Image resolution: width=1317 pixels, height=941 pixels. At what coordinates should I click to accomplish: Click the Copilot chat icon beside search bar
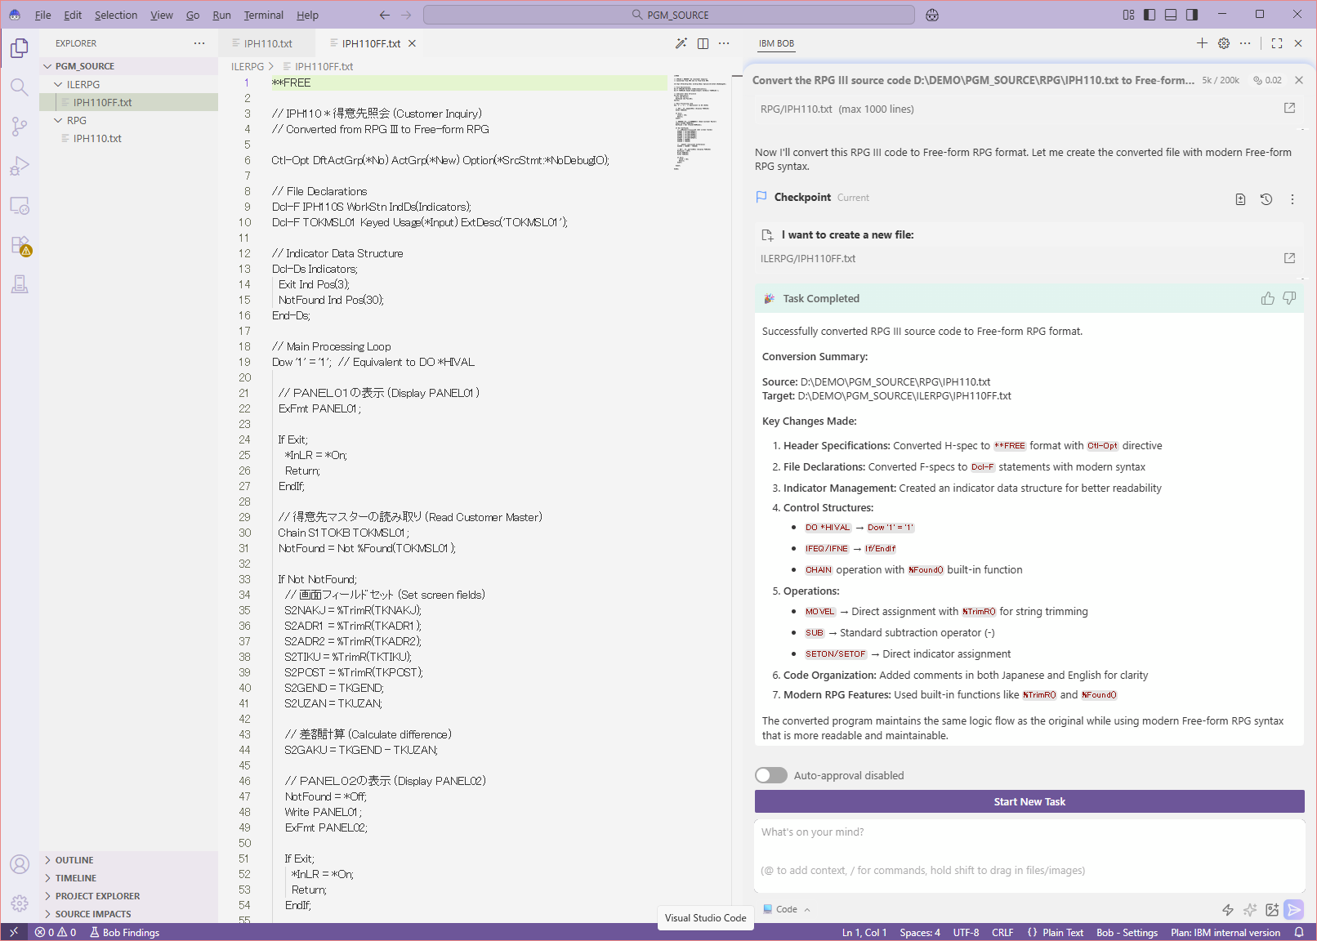932,15
